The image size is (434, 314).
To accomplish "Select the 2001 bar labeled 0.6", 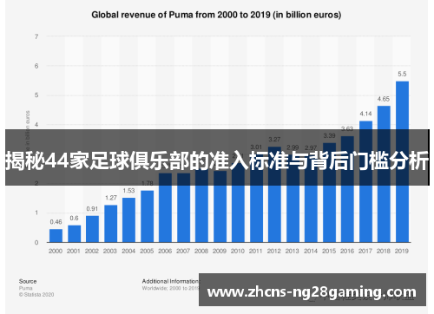I will tap(74, 233).
